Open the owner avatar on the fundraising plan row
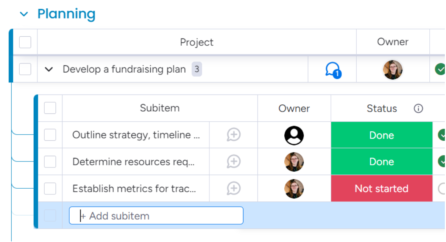Image resolution: width=446 pixels, height=242 pixels. [393, 69]
